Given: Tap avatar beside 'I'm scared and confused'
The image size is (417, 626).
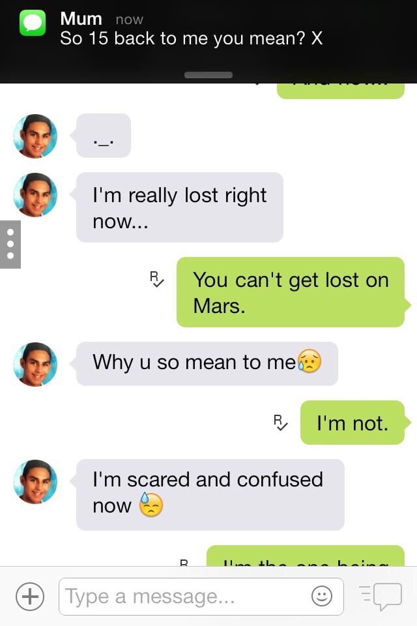Looking at the screenshot, I should pos(35,481).
